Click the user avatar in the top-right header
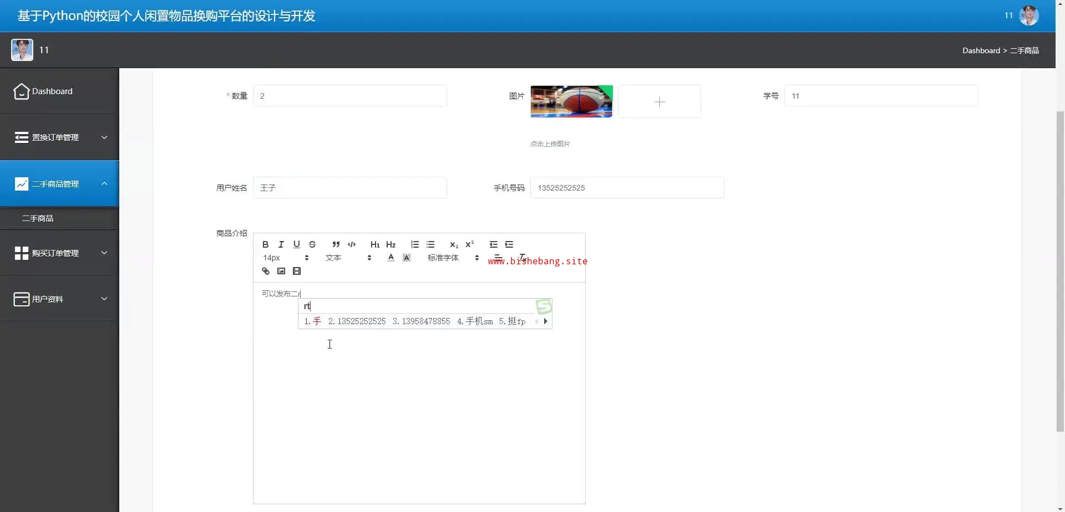1065x512 pixels. (1029, 16)
